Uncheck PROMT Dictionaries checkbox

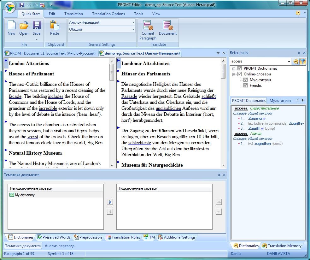pyautogui.click(x=239, y=68)
